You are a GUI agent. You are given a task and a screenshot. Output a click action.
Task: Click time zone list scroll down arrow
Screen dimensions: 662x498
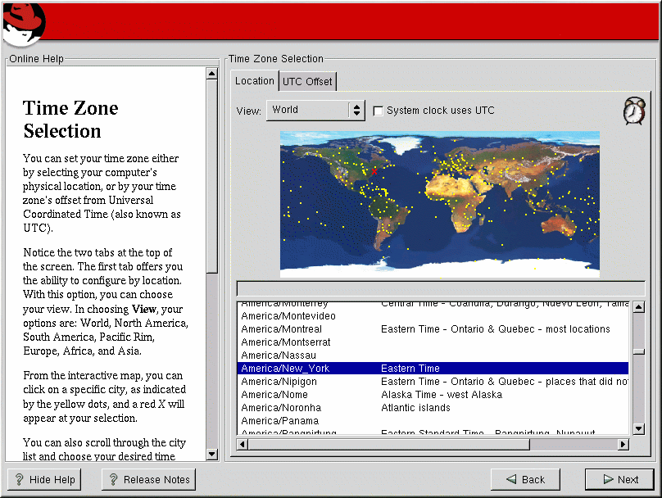[639, 428]
